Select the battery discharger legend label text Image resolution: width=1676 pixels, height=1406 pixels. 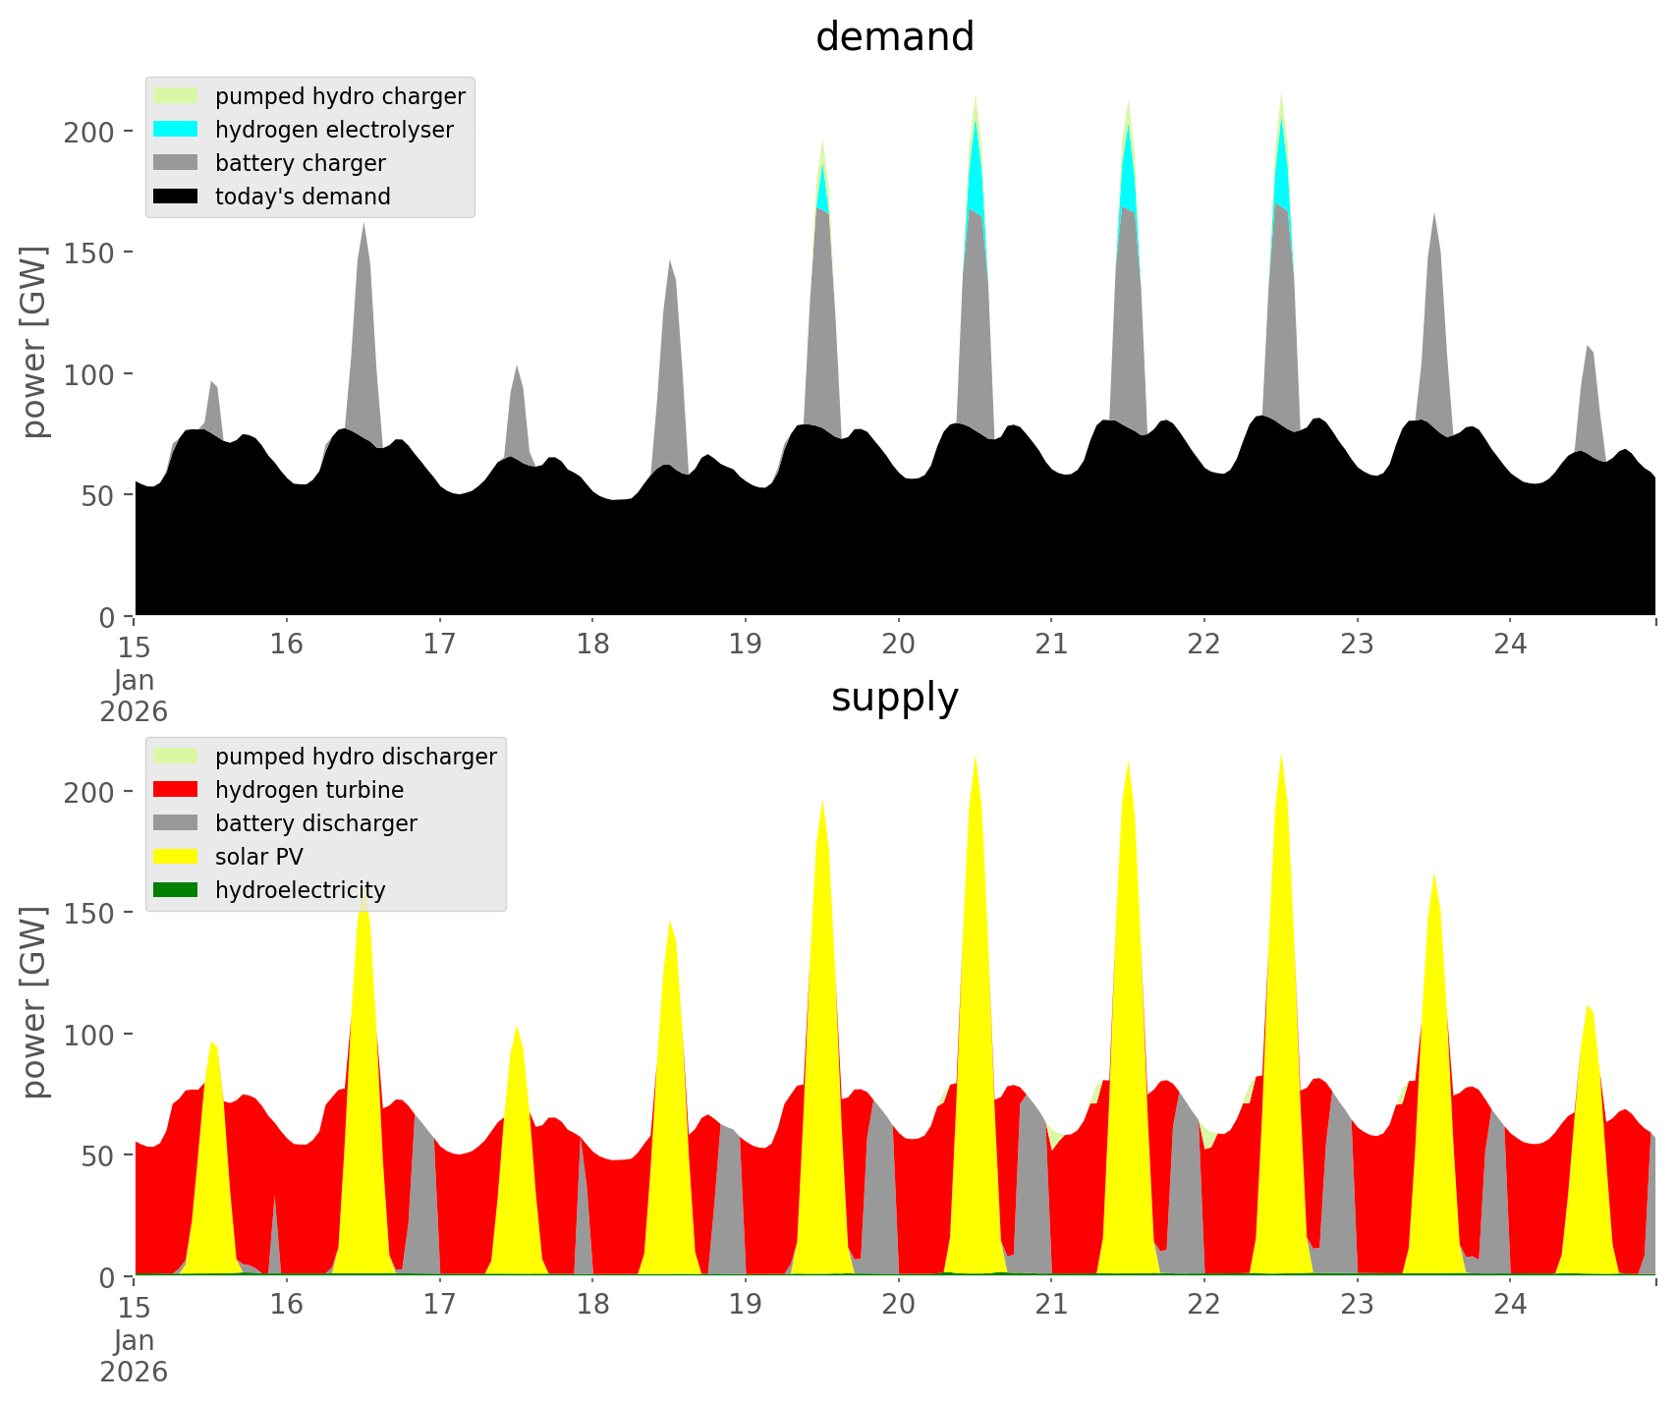click(315, 823)
